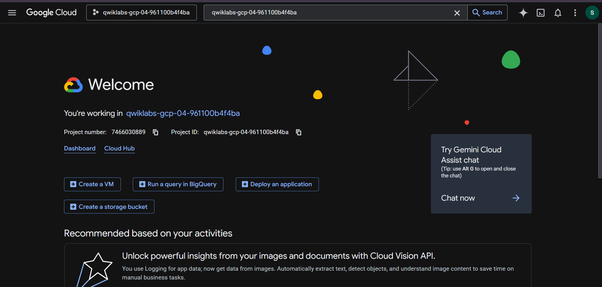
Task: Click the 'Try Gemini Cloud Assist chat' title
Action: 471,155
